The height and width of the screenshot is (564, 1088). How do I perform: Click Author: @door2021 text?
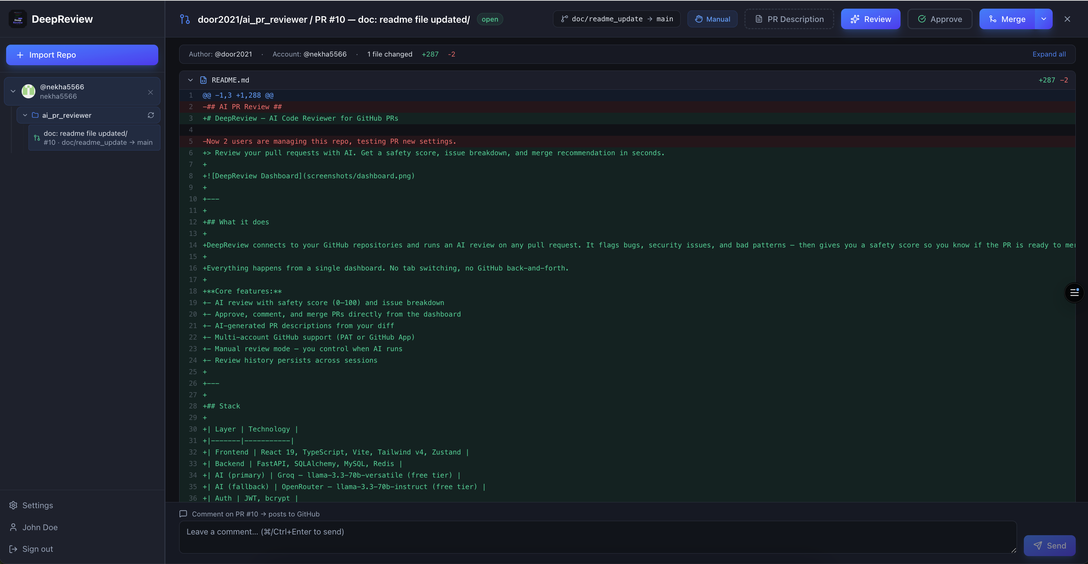click(221, 54)
